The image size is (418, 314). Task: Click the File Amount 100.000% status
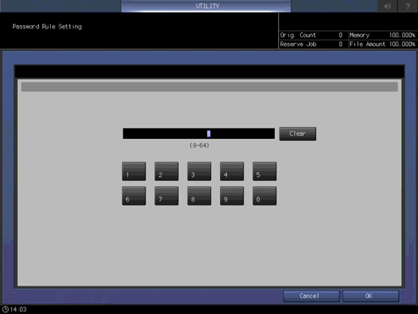coord(382,45)
